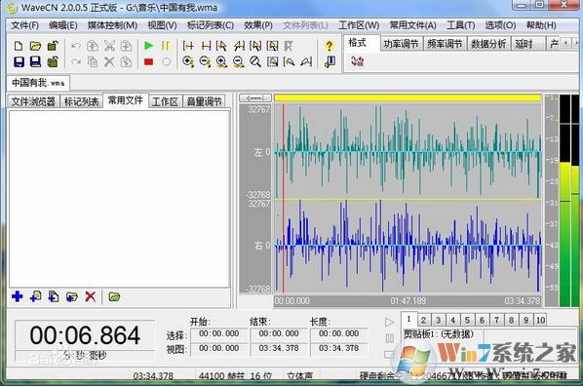Image resolution: width=583 pixels, height=387 pixels.
Task: Click the redo arrow icon
Action: [76, 61]
